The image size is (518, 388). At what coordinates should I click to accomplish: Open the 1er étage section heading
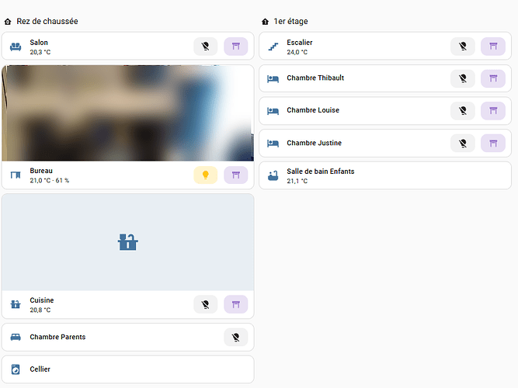pos(290,22)
